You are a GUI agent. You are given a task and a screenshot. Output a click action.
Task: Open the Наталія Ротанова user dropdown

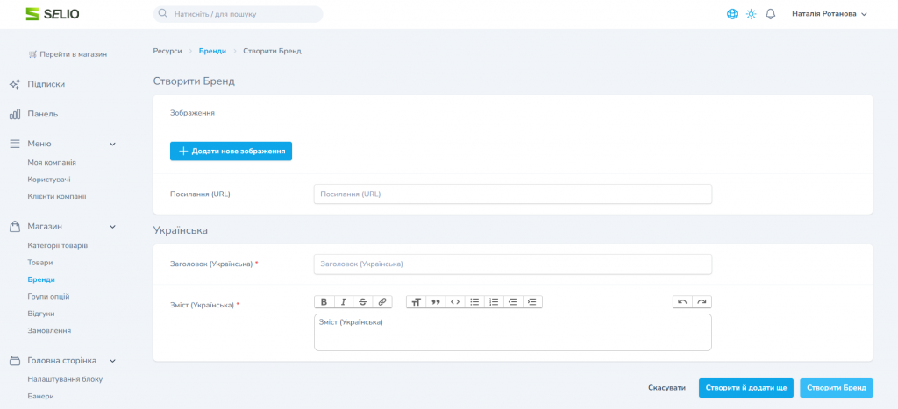point(829,14)
